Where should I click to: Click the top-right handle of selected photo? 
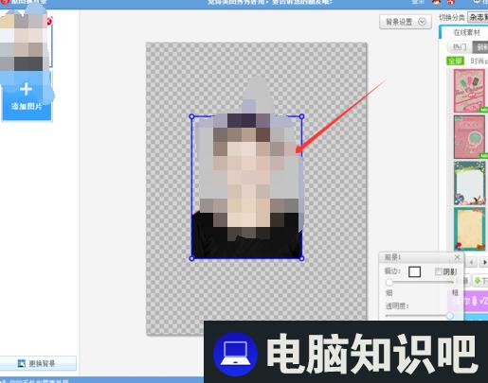301,116
